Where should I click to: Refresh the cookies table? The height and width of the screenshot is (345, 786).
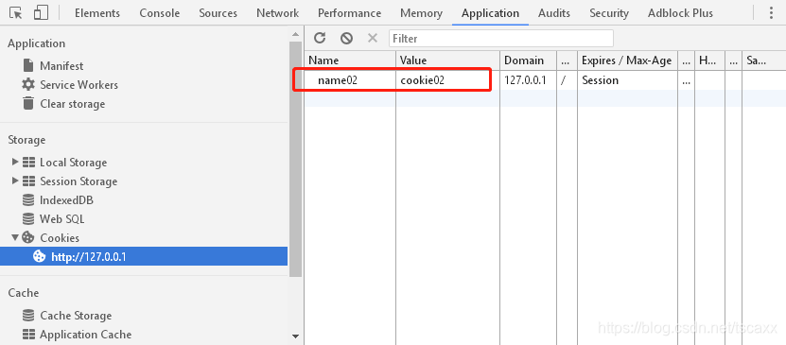(320, 38)
